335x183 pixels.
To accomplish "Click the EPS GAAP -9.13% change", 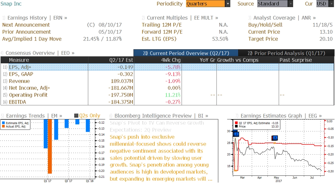I will (173, 74).
